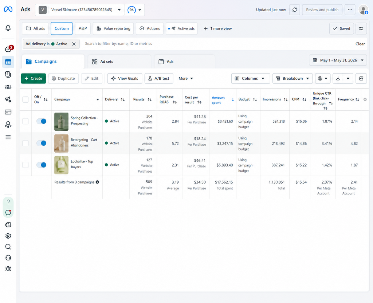Screen dimensions: 373x303
Task: Clear all filters with Clear
Action: pyautogui.click(x=360, y=44)
